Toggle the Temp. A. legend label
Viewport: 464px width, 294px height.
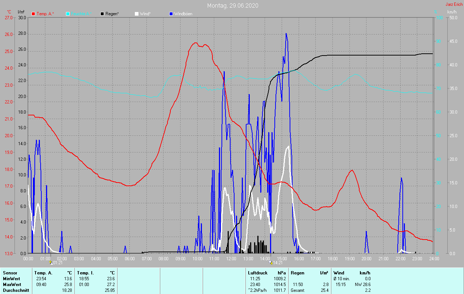45,14
